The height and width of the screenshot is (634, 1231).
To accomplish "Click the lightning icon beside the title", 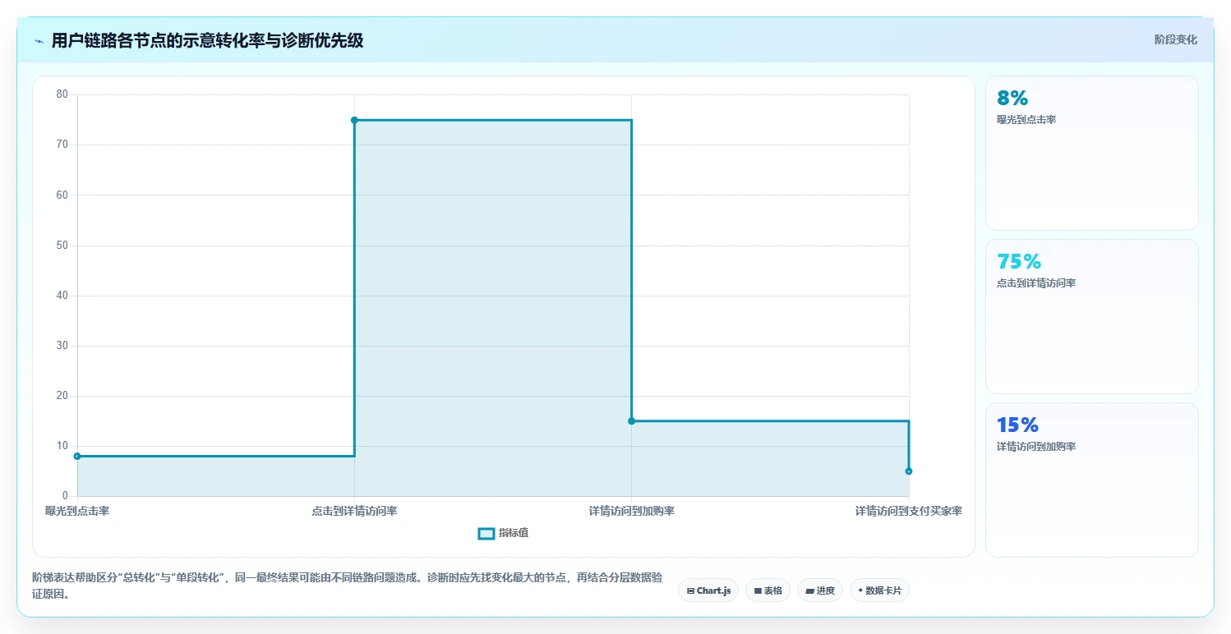I will coord(39,41).
